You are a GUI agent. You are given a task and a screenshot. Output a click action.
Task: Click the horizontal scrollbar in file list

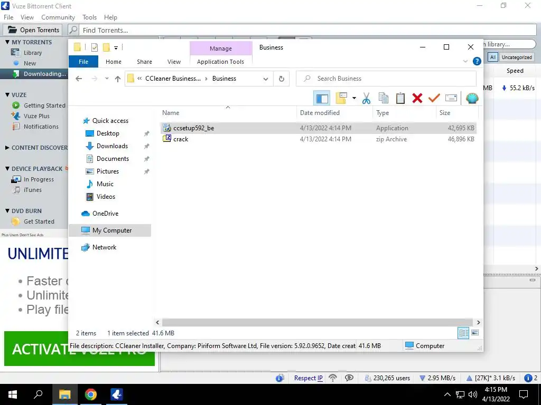(x=318, y=322)
